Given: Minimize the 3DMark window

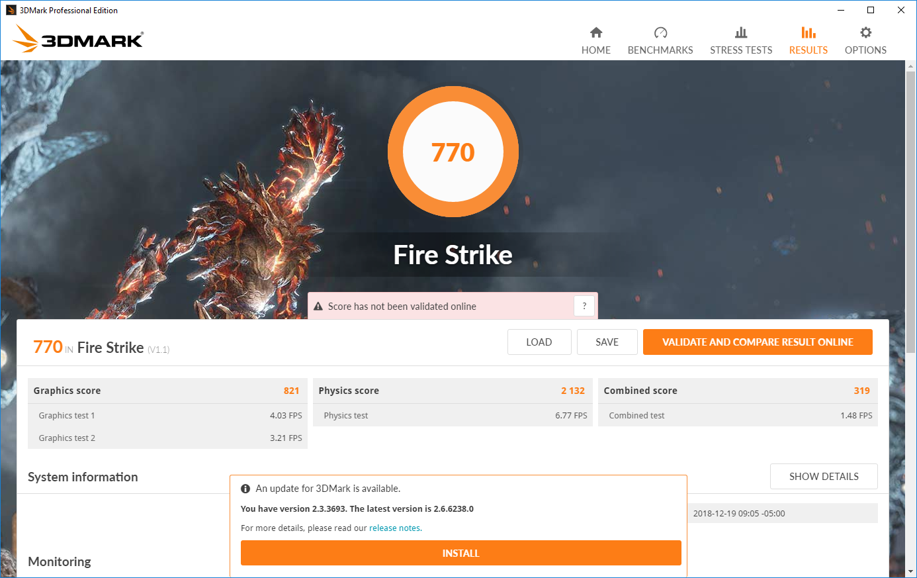Looking at the screenshot, I should coord(841,10).
